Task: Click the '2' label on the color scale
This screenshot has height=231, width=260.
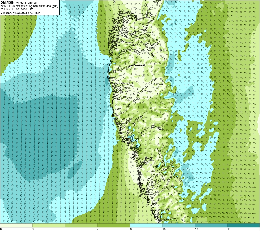Action: coord(33,229)
